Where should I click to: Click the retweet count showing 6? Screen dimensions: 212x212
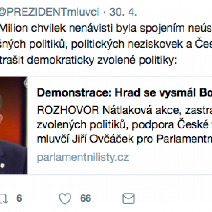tap(19, 198)
